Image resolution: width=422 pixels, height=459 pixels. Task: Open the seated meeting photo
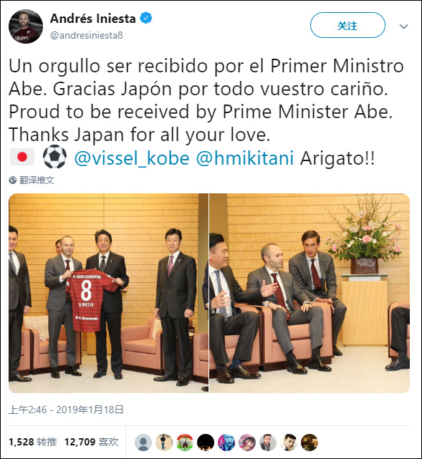pos(310,293)
